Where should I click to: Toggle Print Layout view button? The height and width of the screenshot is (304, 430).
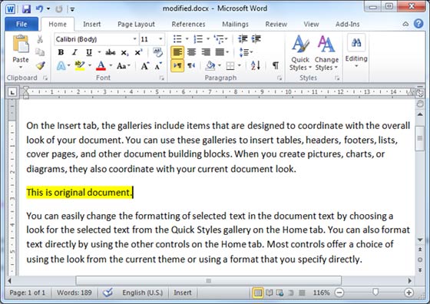258,292
